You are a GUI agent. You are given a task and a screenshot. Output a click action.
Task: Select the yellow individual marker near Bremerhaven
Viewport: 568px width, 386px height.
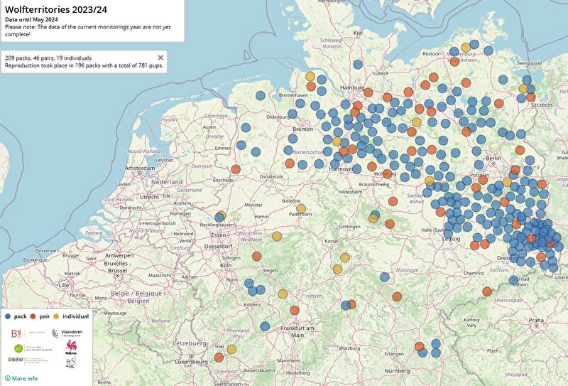[310, 77]
